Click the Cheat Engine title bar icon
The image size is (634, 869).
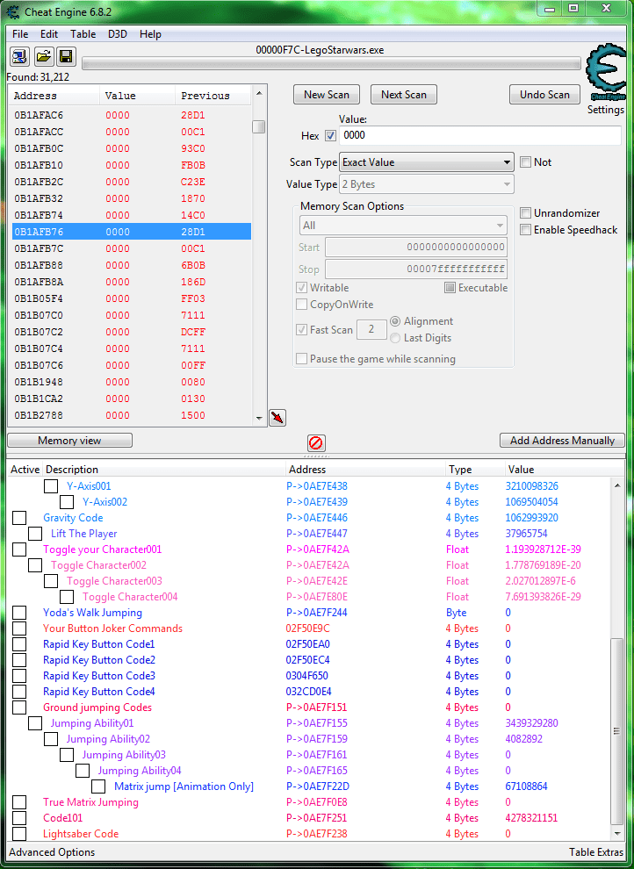click(x=12, y=11)
